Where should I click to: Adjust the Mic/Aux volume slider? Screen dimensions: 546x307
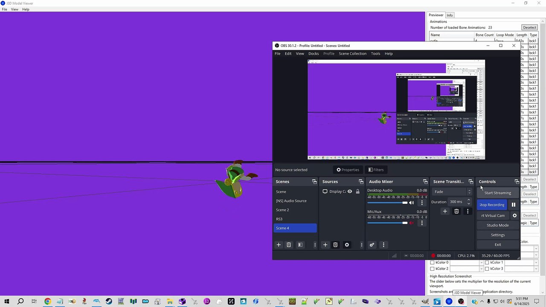pos(387,223)
